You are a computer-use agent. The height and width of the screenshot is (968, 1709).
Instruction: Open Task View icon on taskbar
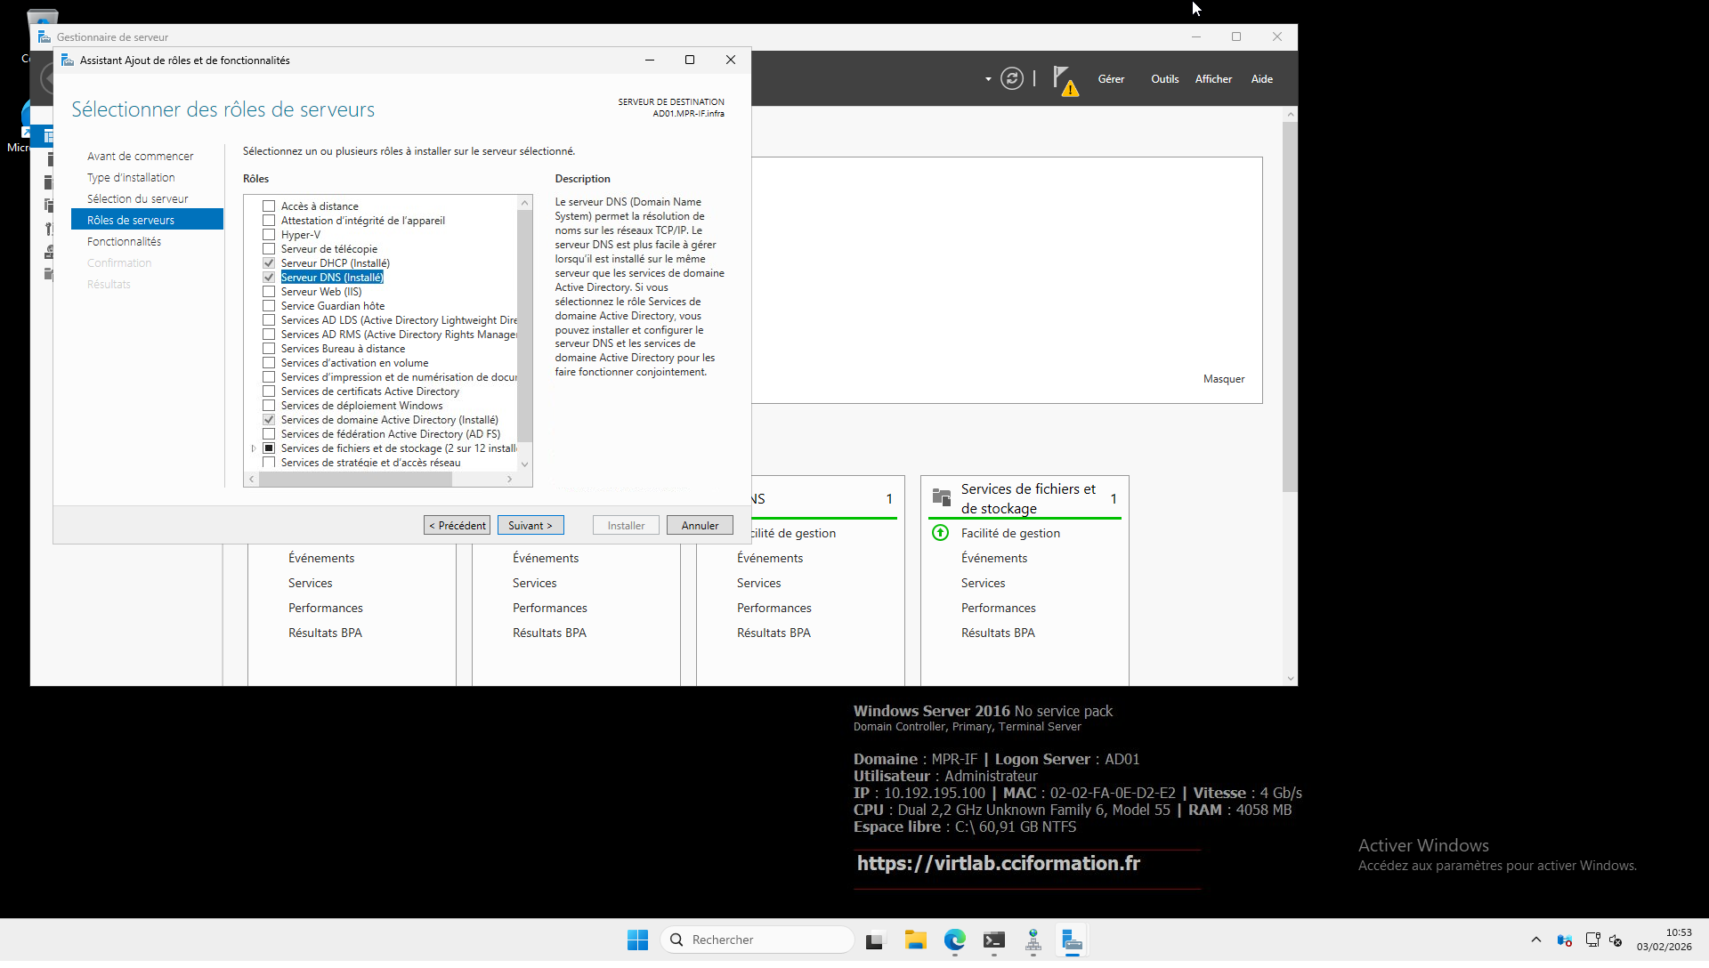tap(876, 940)
